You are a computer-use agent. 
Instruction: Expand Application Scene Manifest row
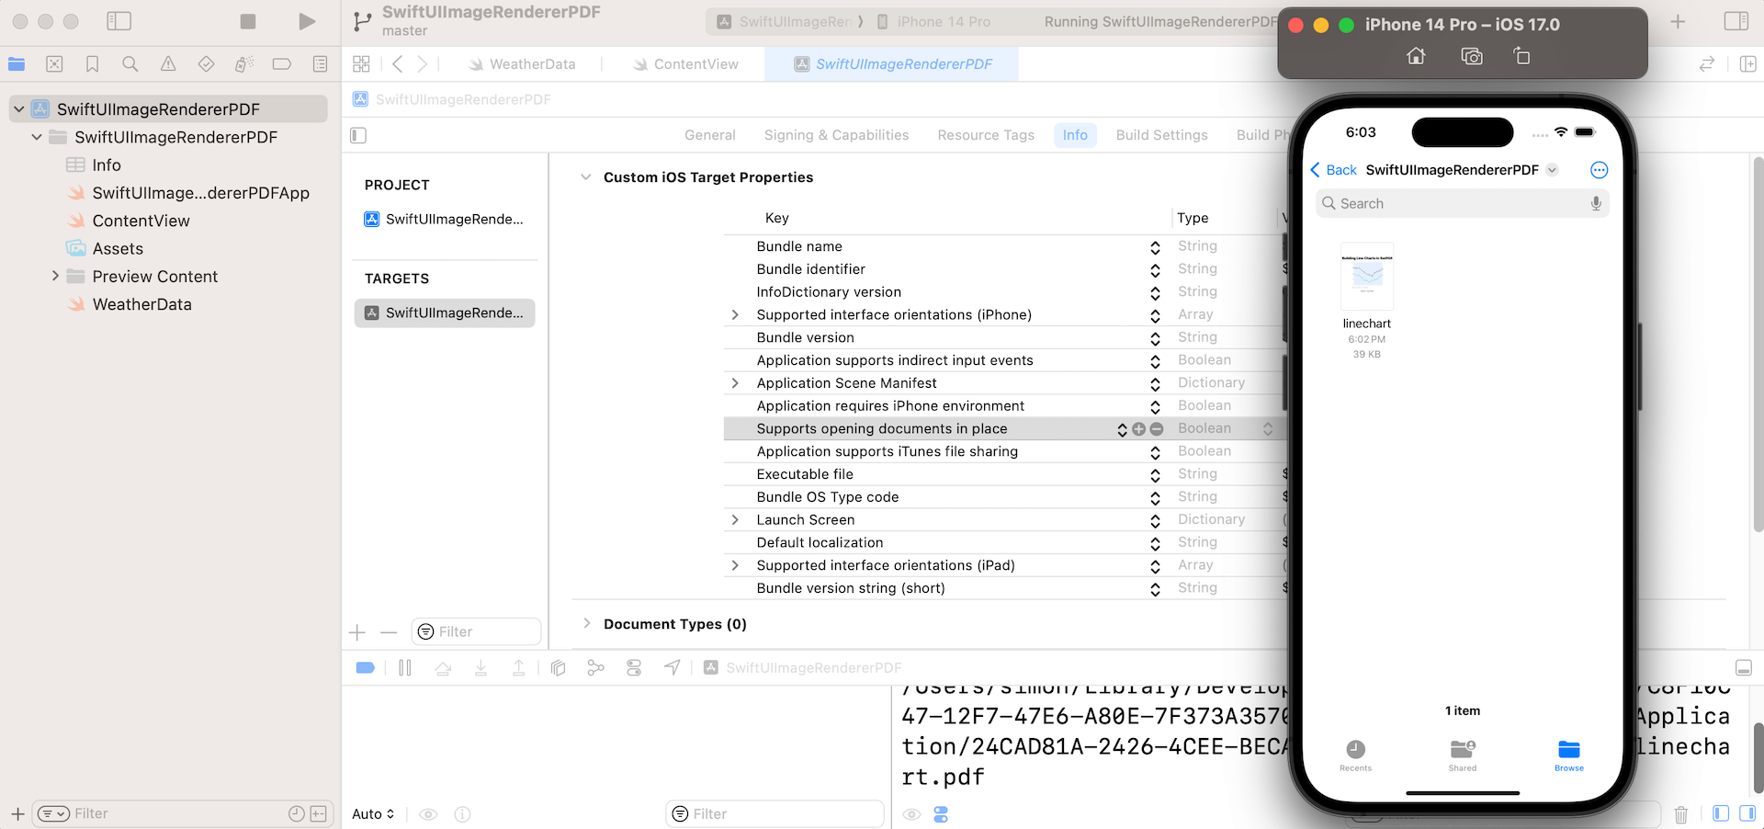735,383
